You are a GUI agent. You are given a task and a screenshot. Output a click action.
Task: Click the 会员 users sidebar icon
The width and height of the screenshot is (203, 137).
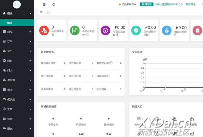4,51
